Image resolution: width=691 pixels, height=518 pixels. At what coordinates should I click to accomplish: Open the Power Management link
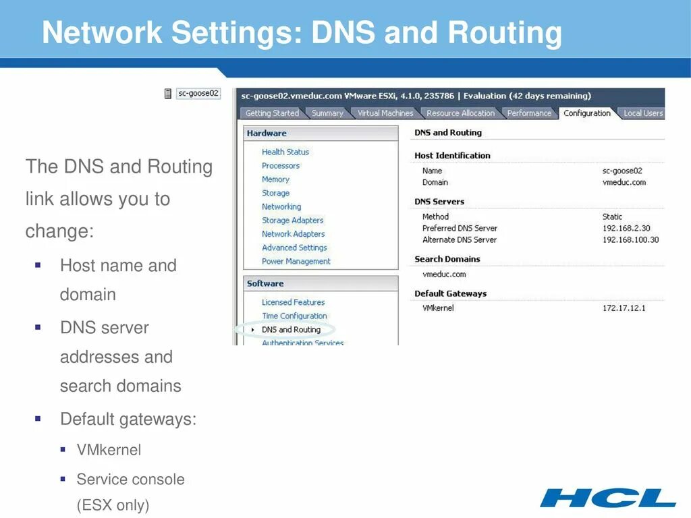pyautogui.click(x=296, y=261)
